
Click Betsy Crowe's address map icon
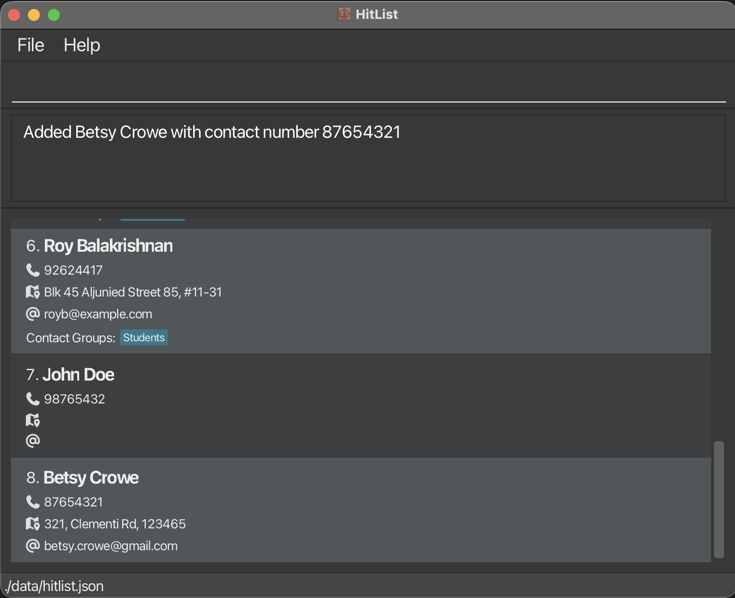(x=33, y=524)
